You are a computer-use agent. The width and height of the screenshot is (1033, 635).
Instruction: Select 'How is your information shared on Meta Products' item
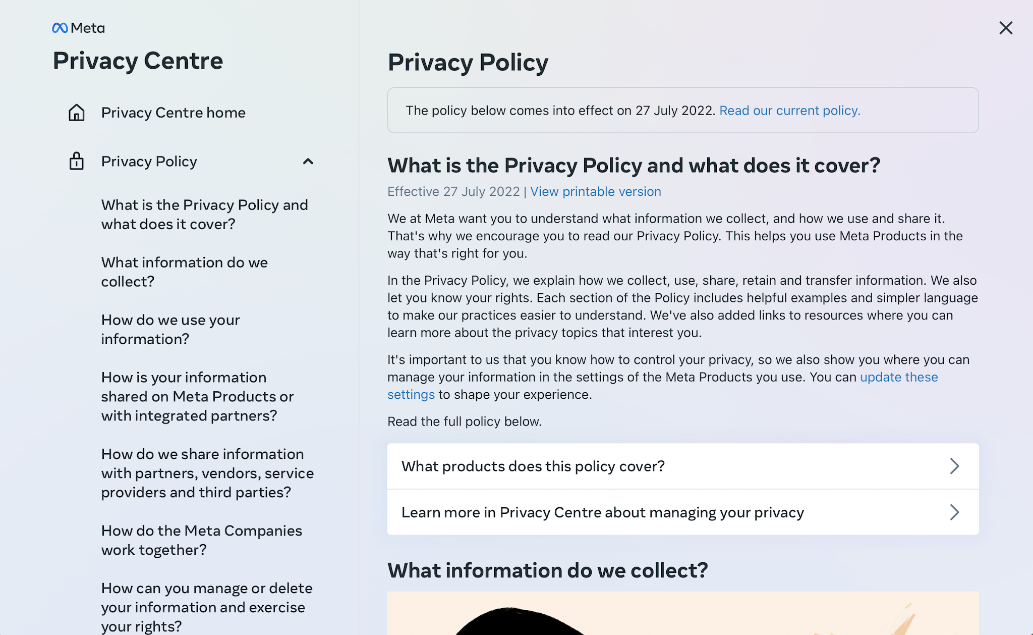pyautogui.click(x=197, y=397)
